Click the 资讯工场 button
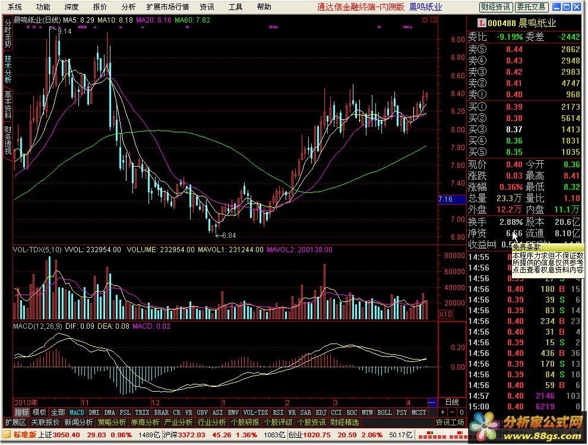The width and height of the screenshot is (588, 445). (450, 422)
